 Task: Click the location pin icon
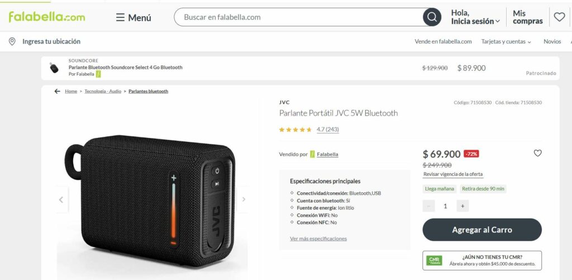pyautogui.click(x=12, y=41)
